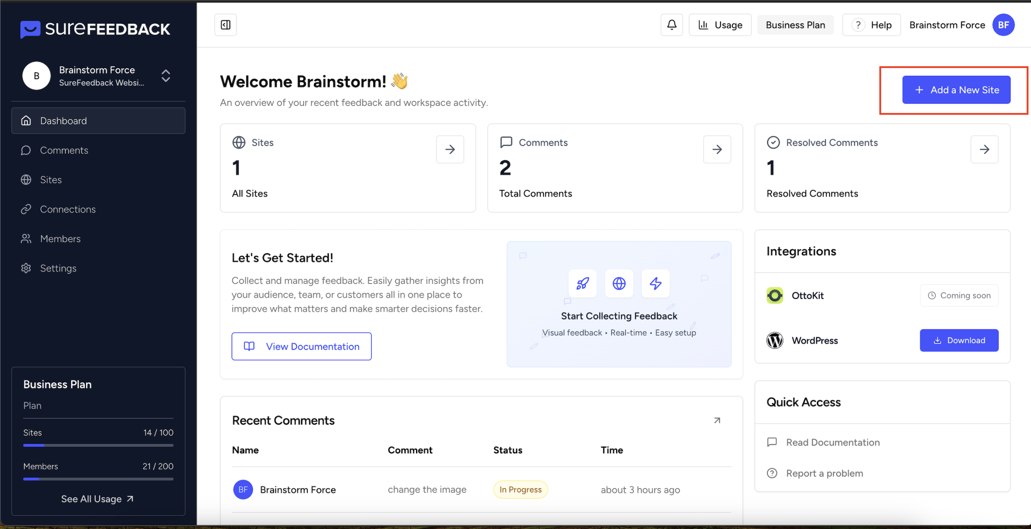
Task: Open Sites card arrow button
Action: 450,149
